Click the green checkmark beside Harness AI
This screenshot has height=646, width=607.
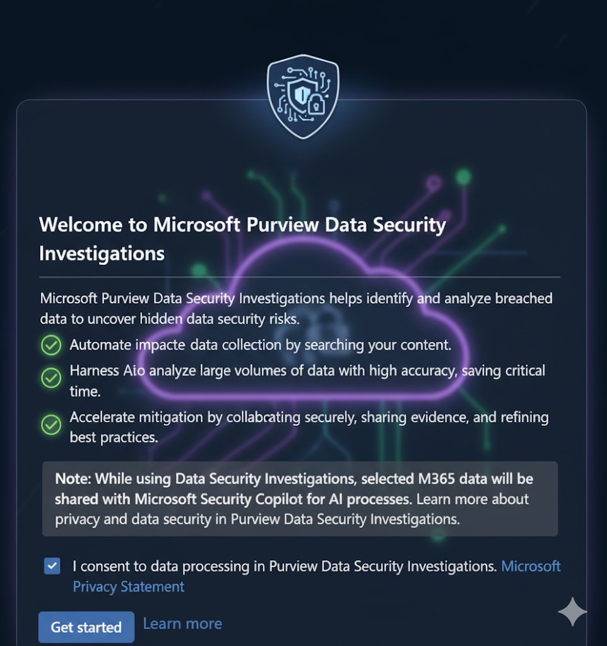[51, 378]
